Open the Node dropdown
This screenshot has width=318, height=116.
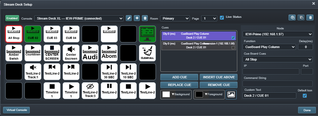pyautogui.click(x=278, y=34)
